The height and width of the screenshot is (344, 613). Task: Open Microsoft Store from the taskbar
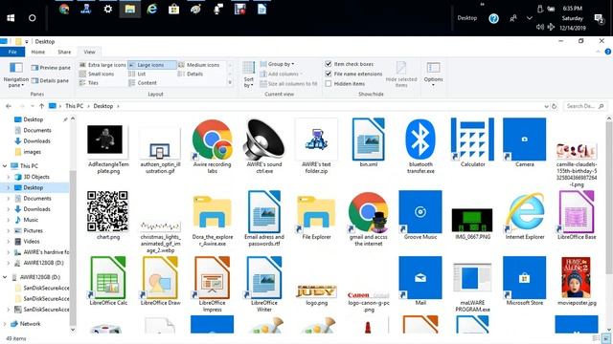click(x=173, y=9)
